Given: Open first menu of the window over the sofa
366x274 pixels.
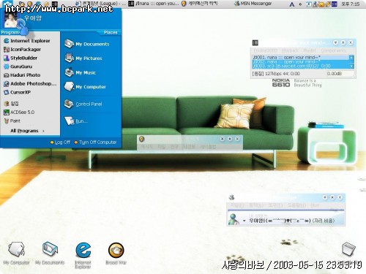Looking at the screenshot, I should pyautogui.click(x=146, y=147).
